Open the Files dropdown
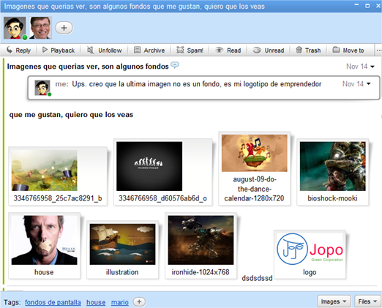382x308 pixels. [x=367, y=301]
